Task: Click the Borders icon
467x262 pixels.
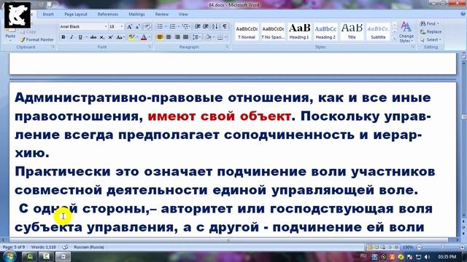Action: click(x=220, y=37)
